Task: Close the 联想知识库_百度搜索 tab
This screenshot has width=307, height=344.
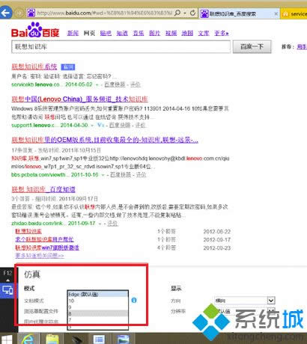Action: click(276, 13)
